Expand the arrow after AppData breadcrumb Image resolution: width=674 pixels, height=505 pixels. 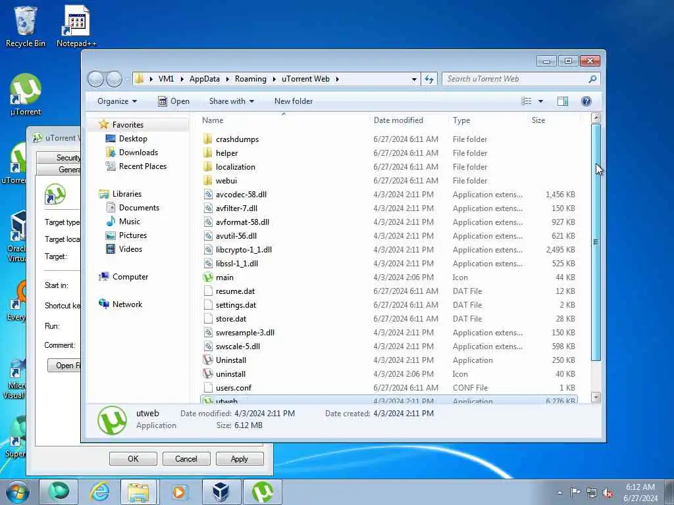(227, 79)
